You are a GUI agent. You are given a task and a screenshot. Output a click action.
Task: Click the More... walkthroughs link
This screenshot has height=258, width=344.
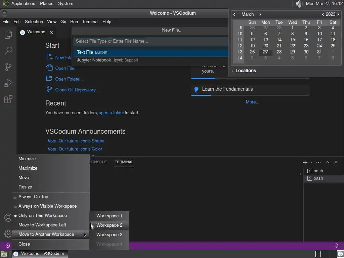pyautogui.click(x=252, y=102)
